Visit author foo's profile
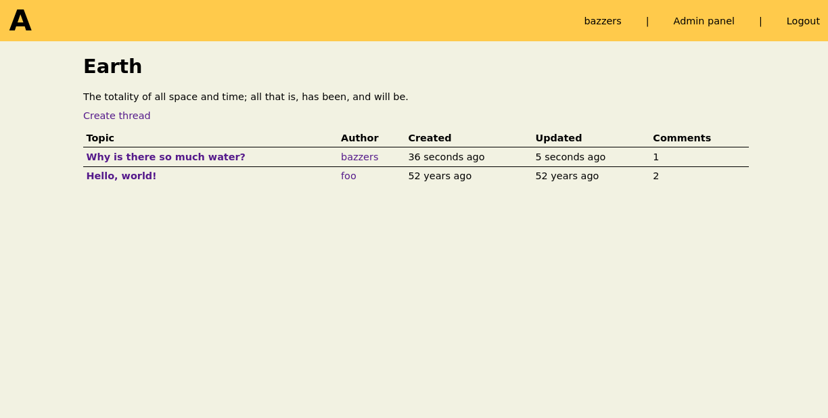This screenshot has height=418, width=828. 348,176
